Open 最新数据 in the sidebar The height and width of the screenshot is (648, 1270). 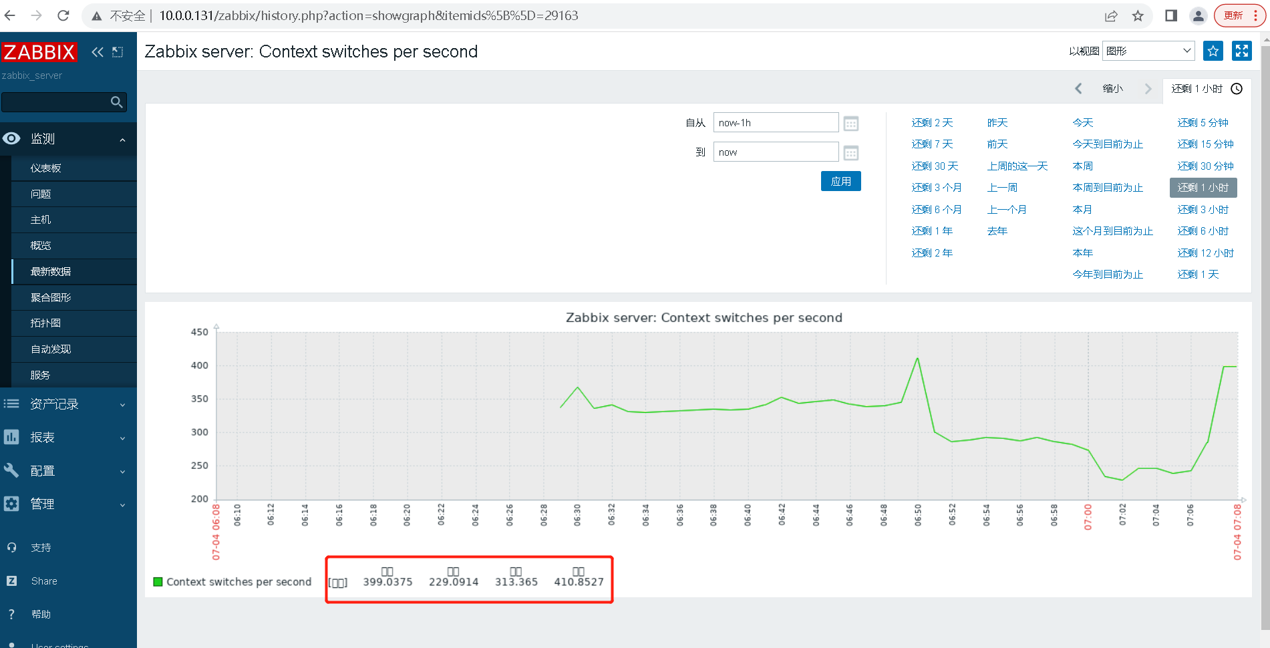73,272
